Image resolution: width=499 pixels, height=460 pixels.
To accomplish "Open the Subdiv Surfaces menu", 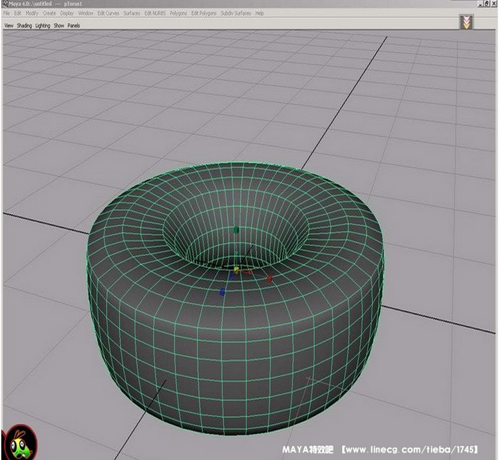I will coord(236,13).
